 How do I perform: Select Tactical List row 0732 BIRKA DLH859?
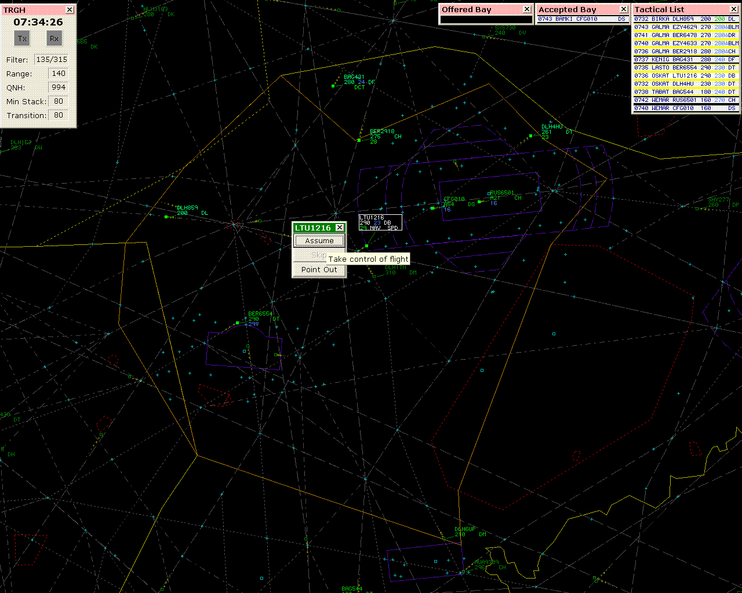click(686, 19)
